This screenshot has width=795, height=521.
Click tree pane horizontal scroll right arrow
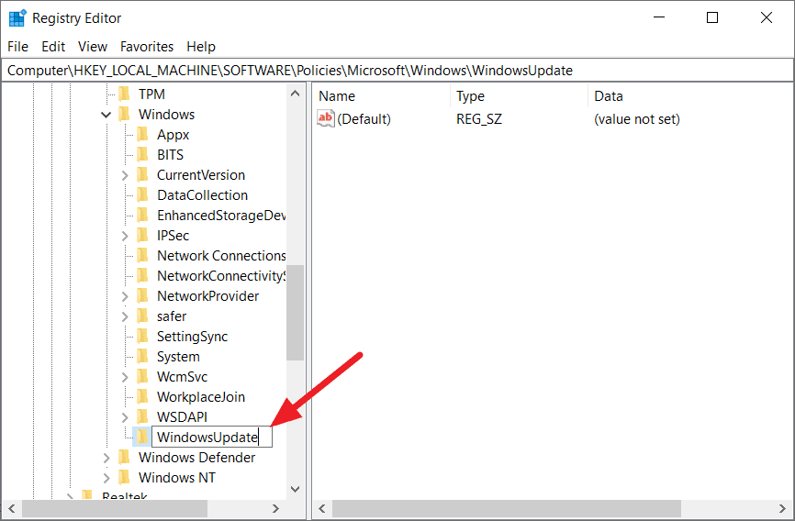[x=275, y=508]
